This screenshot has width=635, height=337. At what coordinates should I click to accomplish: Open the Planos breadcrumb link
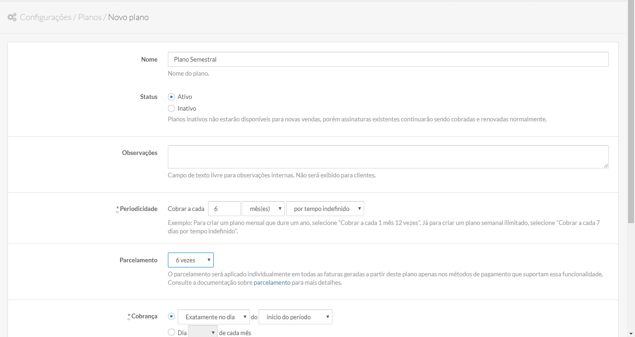click(x=90, y=18)
